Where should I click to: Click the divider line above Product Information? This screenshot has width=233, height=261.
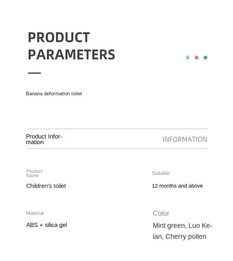pyautogui.click(x=117, y=129)
